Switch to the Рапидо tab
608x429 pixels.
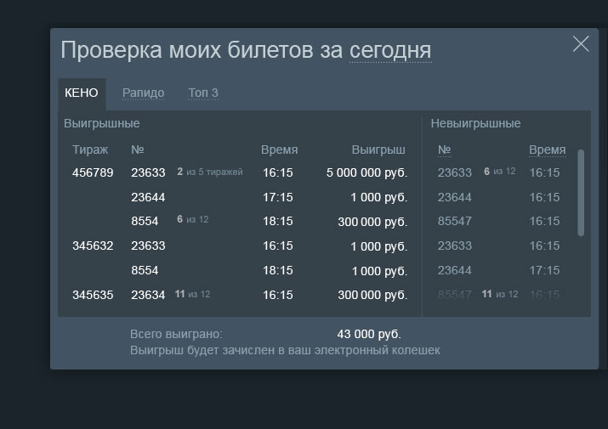coord(143,93)
